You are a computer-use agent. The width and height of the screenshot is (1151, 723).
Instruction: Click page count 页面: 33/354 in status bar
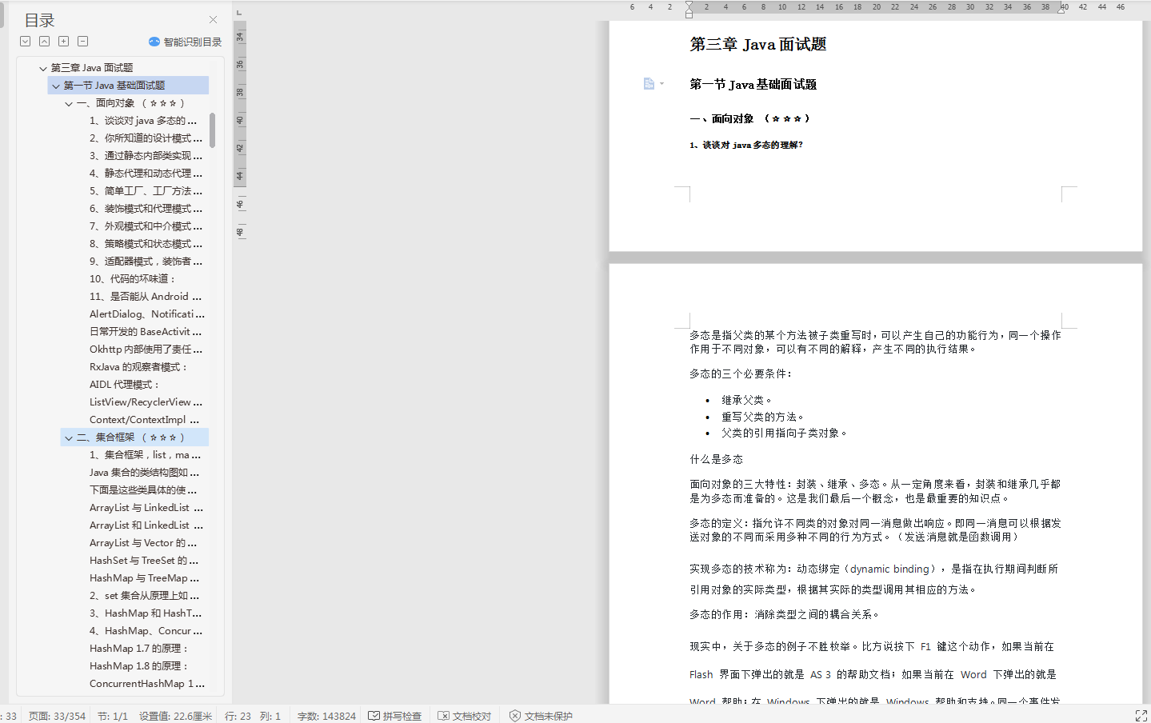tap(57, 716)
